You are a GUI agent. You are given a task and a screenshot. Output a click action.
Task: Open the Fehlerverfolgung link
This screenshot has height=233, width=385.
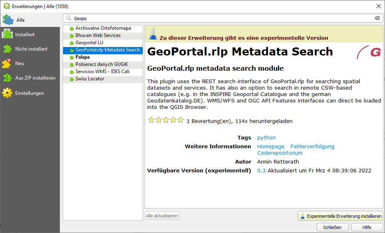[x=312, y=147]
